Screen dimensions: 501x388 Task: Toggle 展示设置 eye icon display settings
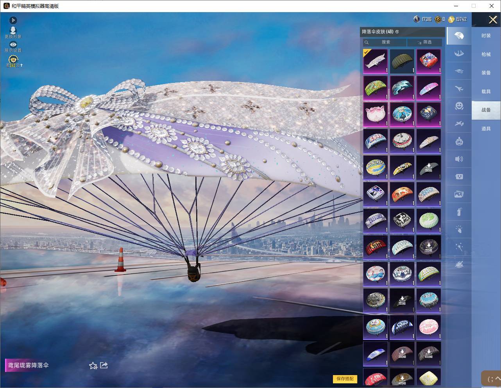click(x=13, y=45)
